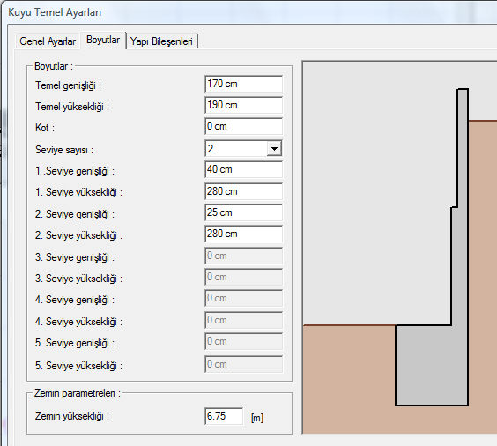This screenshot has height=446, width=497.
Task: Click the disabled 4. Seviye genişliği field
Action: coord(243,298)
